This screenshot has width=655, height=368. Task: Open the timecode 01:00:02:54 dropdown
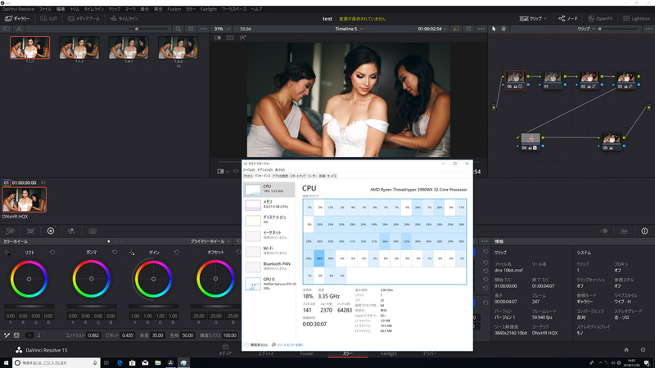coord(432,29)
